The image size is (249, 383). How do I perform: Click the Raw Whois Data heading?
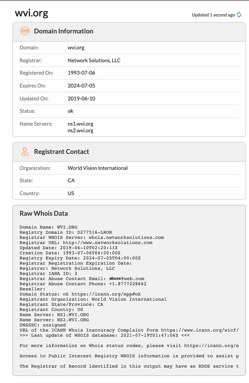pos(44,214)
